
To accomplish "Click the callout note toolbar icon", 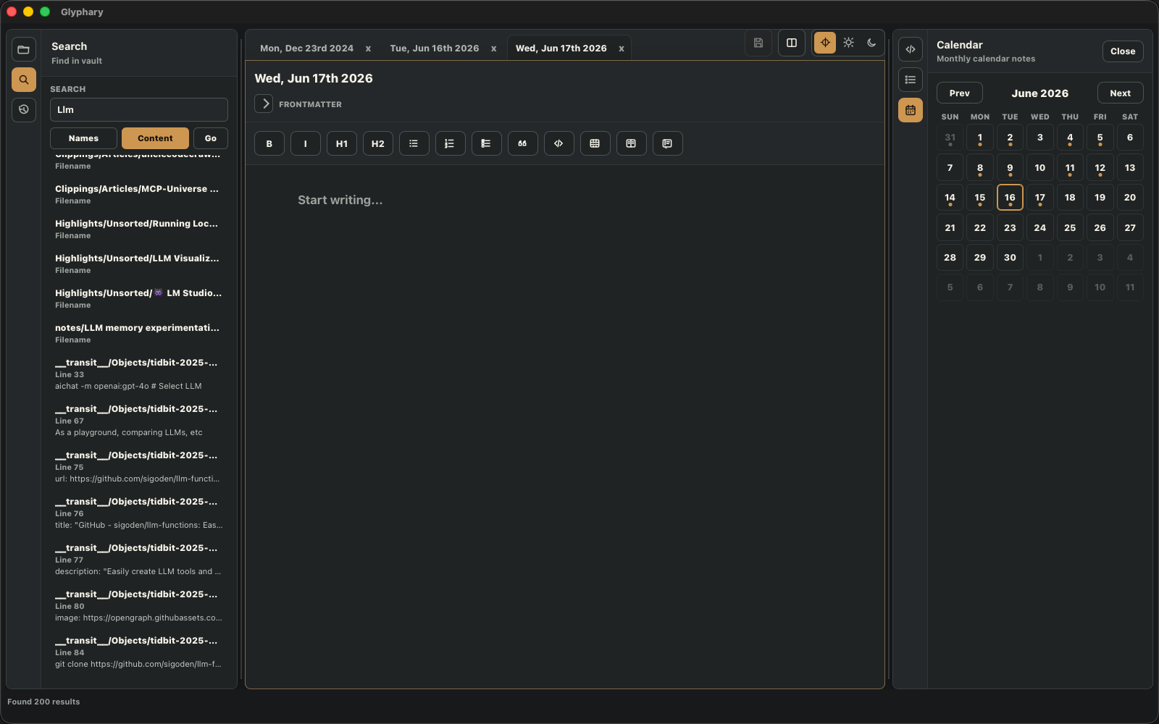I will coord(668,143).
